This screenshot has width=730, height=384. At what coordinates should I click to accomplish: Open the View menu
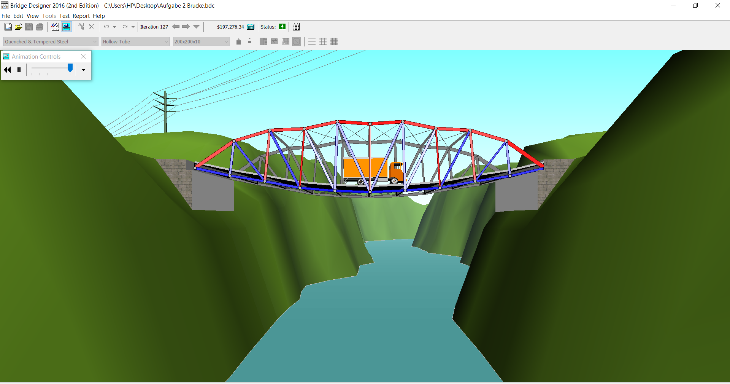[x=32, y=16]
